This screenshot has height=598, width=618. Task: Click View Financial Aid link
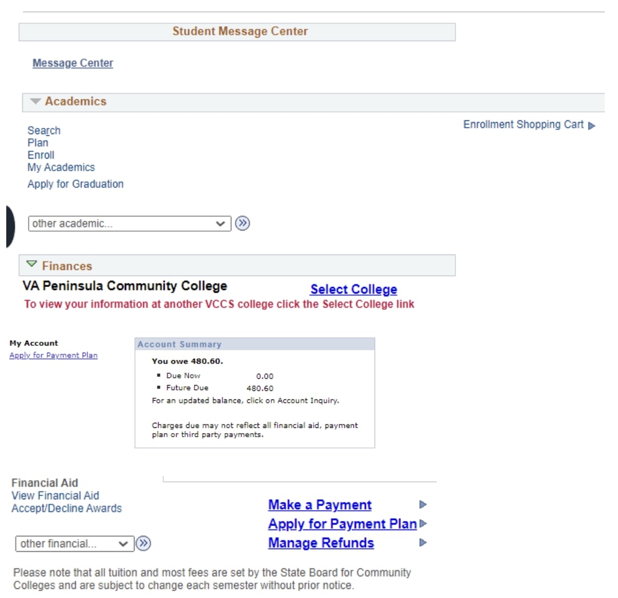(x=55, y=496)
